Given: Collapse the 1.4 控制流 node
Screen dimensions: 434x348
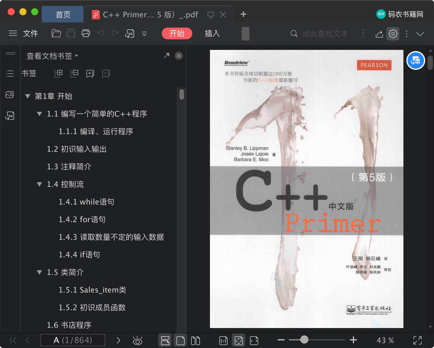Looking at the screenshot, I should 39,184.
